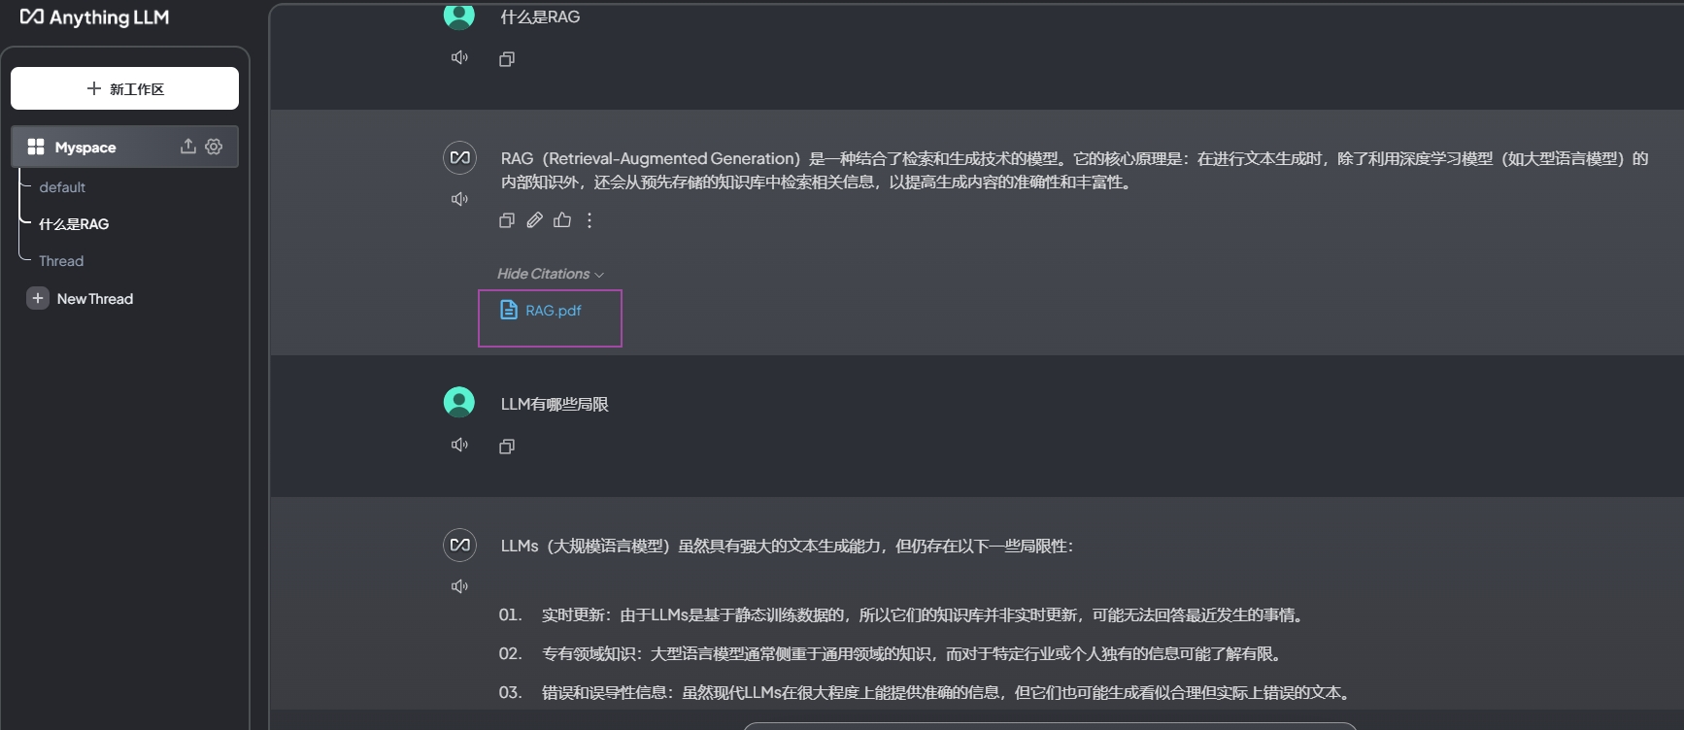Play speech for 'LLM有哪些局限' user message
Screen dimensions: 1684x730
click(x=459, y=445)
